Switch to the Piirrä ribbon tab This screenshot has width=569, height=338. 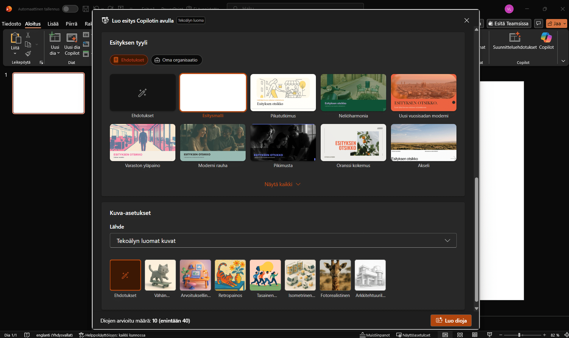[x=71, y=24]
